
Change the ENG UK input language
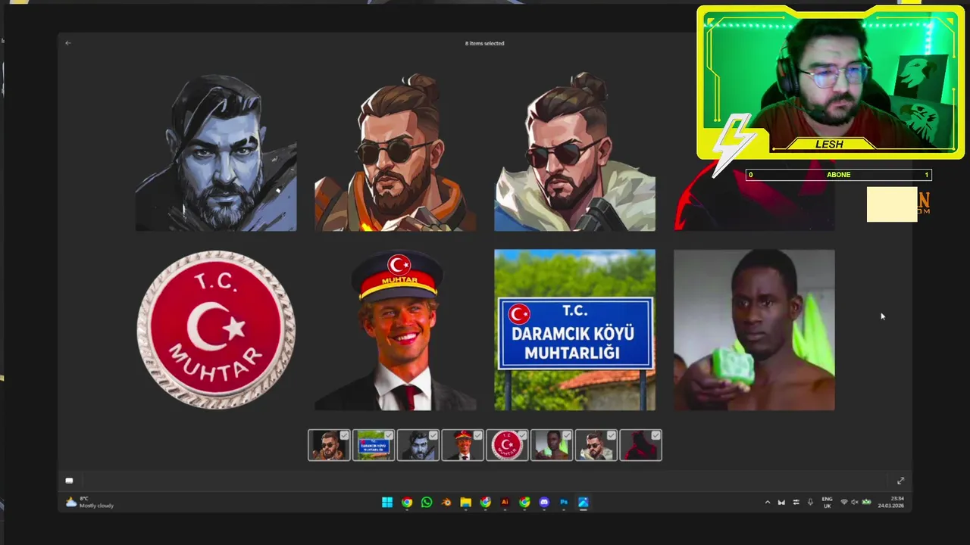click(x=828, y=502)
